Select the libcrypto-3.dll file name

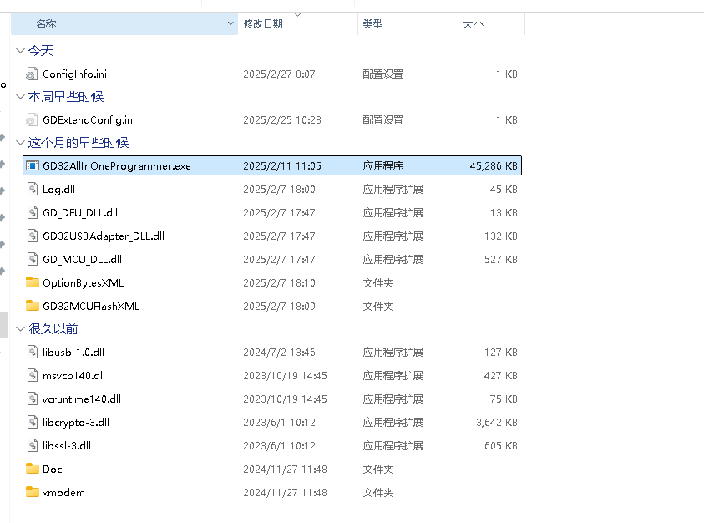pos(76,423)
